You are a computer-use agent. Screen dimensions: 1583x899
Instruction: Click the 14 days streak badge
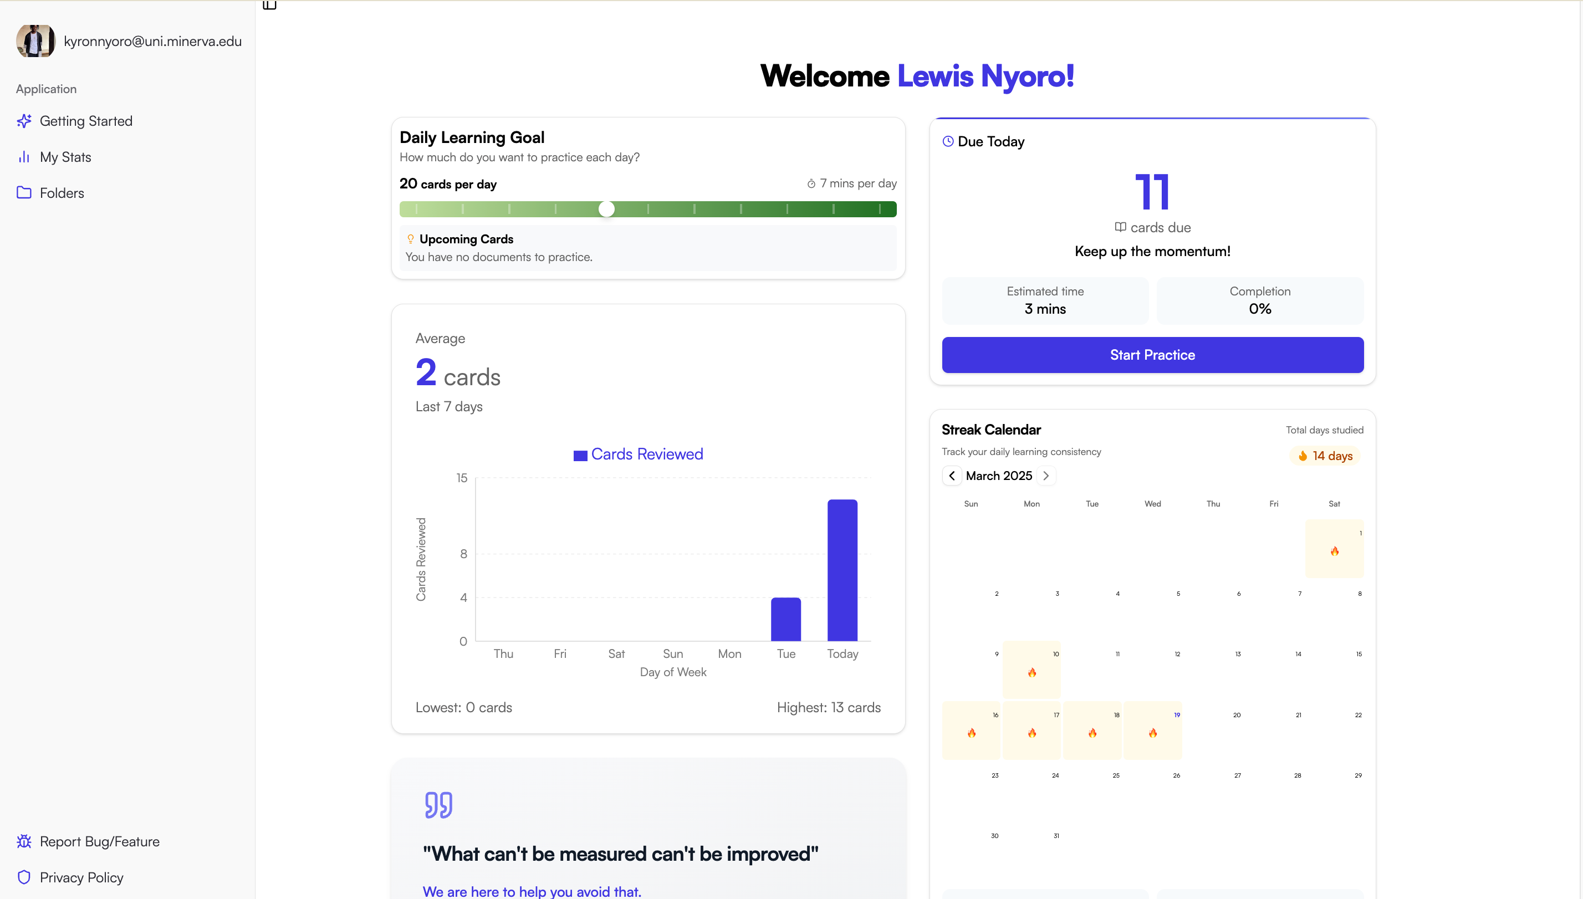click(1325, 456)
